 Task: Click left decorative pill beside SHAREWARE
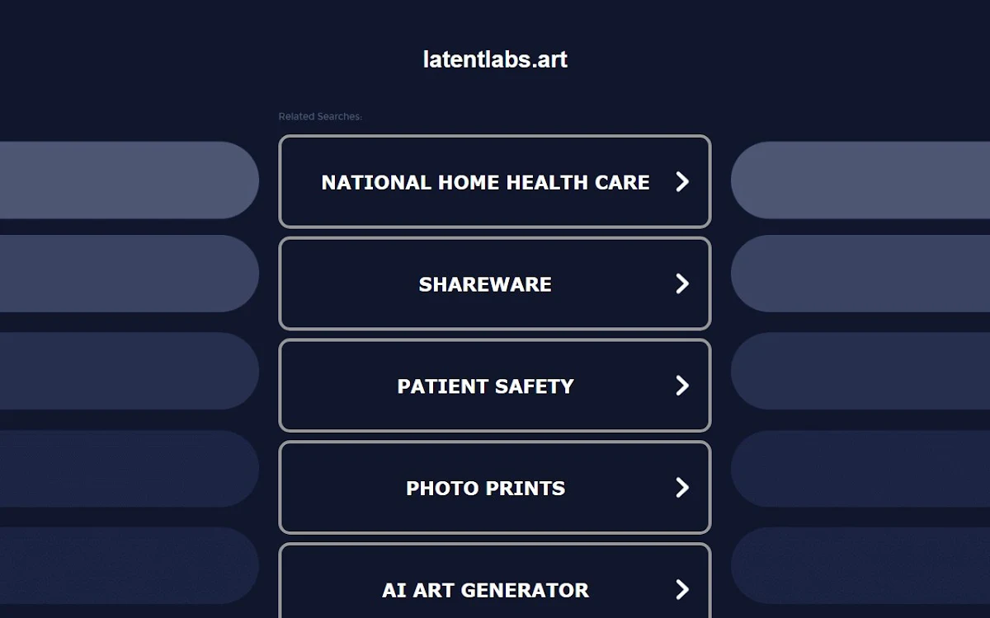coord(130,274)
